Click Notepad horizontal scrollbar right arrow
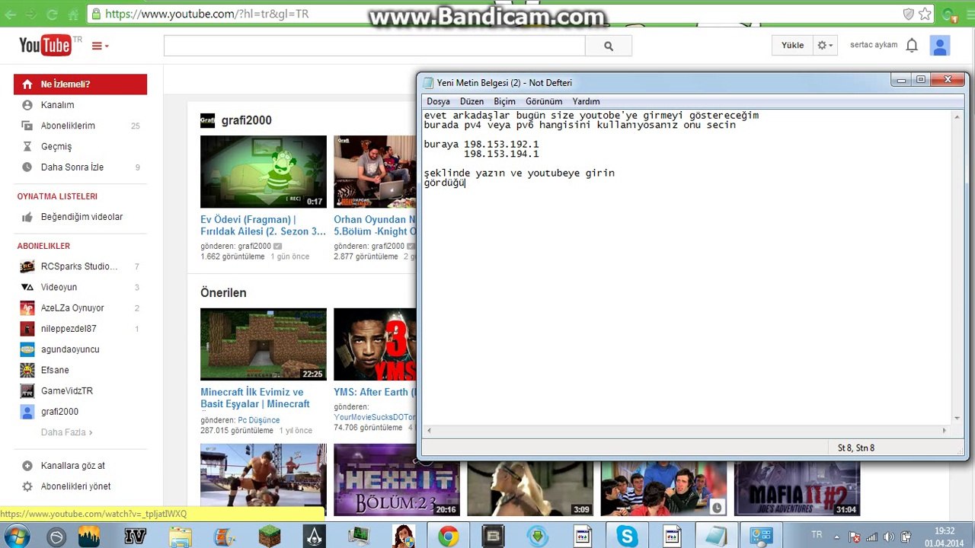The image size is (975, 548). 944,431
